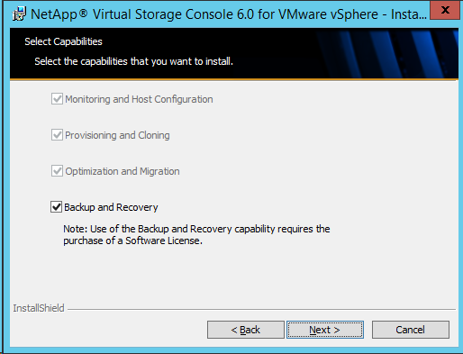This screenshot has height=354, width=463.
Task: Click the separator line beside InstallShield
Action: 261,309
